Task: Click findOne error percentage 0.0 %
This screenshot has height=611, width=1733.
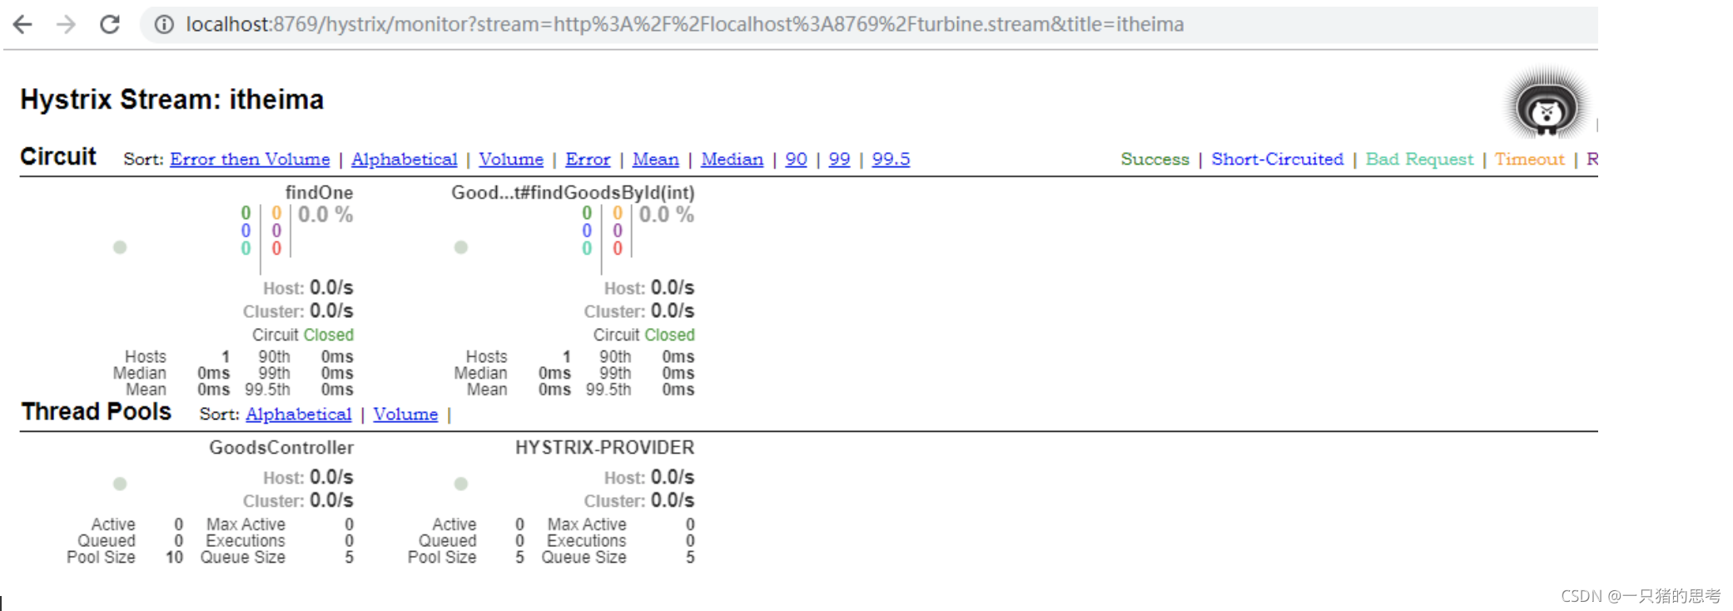Action: (x=325, y=215)
